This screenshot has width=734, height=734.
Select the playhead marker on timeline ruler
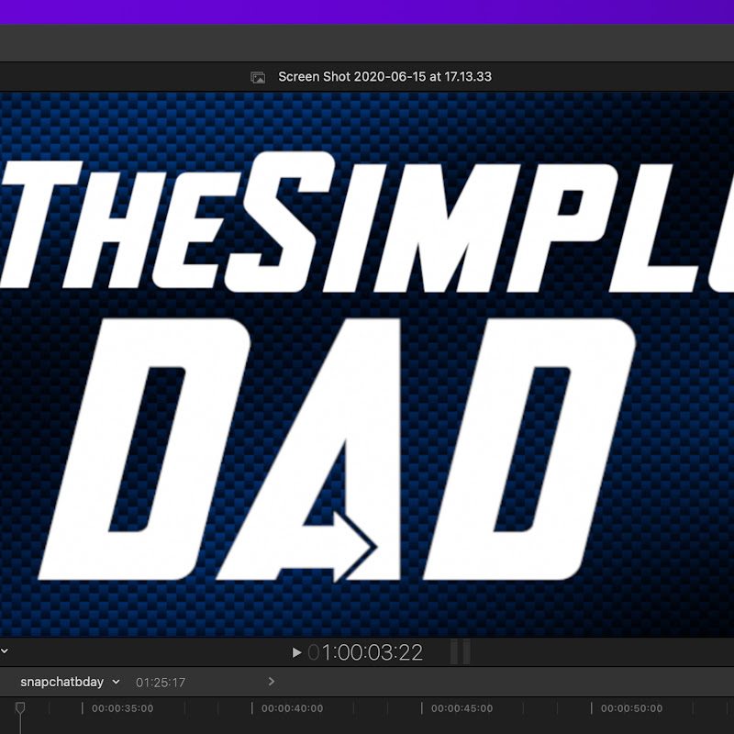[x=20, y=709]
